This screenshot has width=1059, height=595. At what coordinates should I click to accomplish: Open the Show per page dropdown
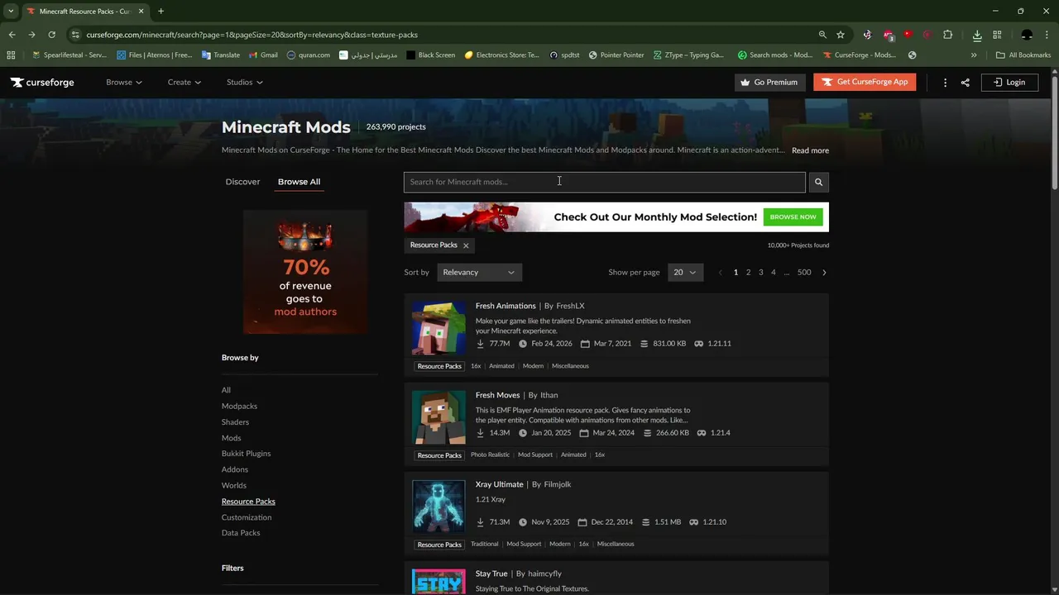(685, 273)
